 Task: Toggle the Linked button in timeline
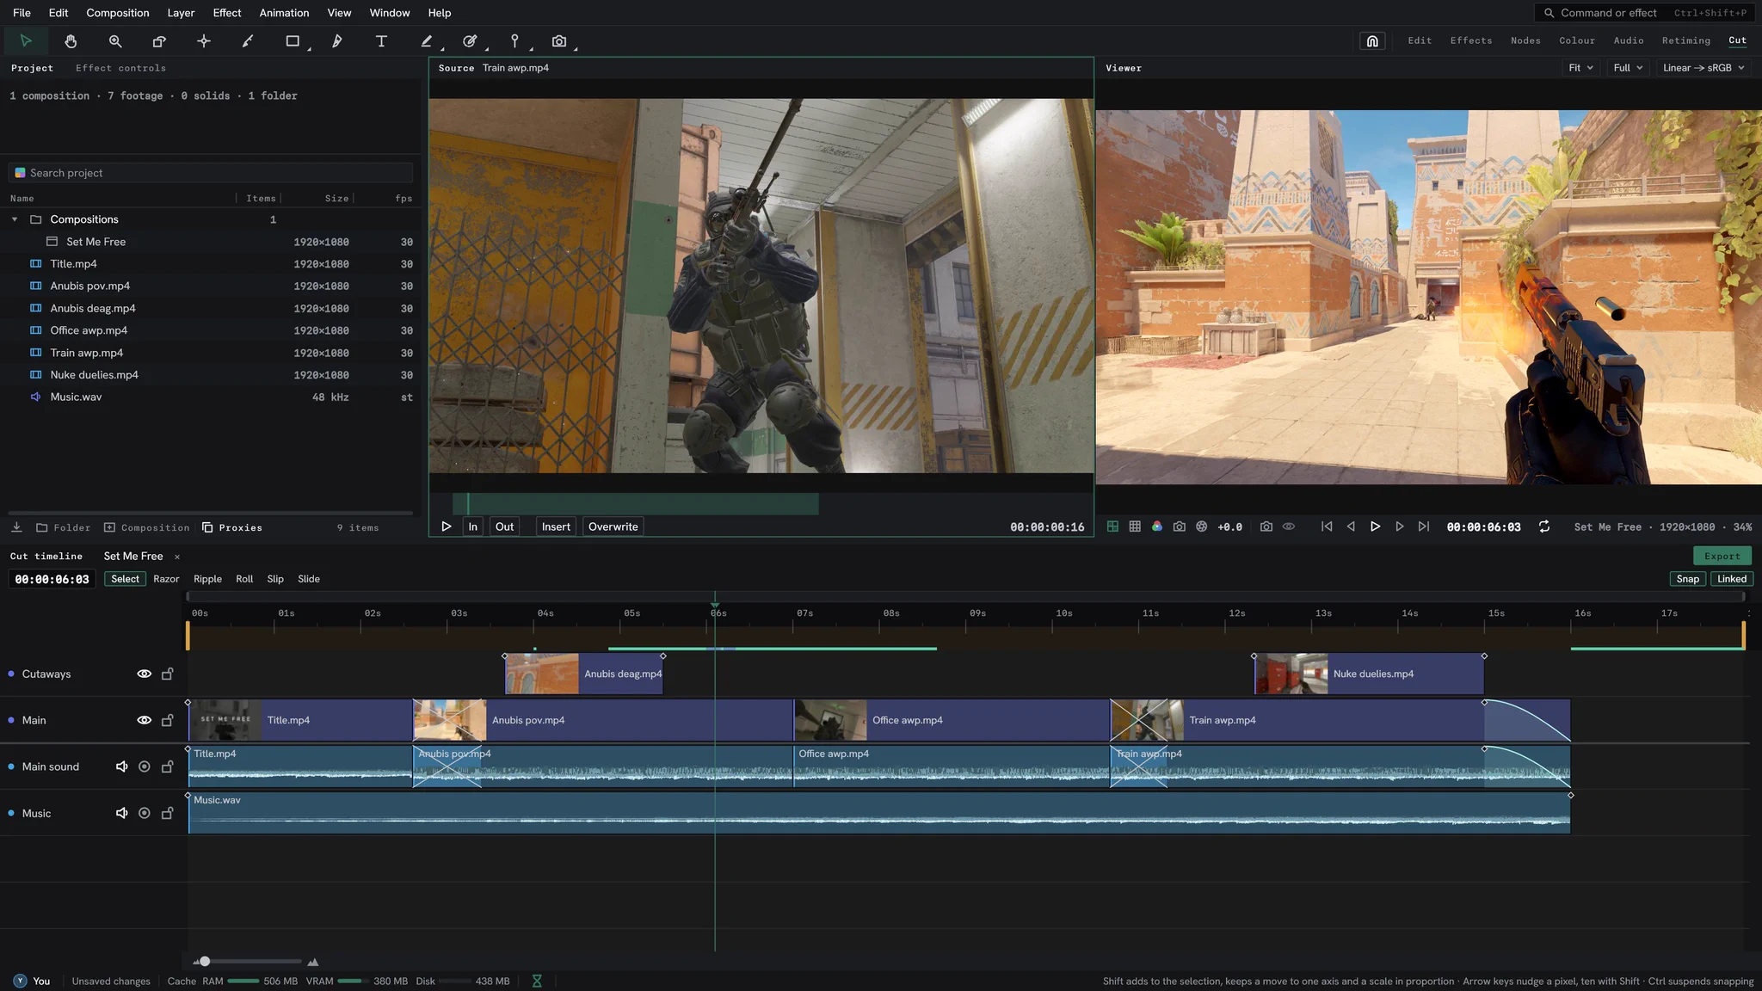point(1731,579)
